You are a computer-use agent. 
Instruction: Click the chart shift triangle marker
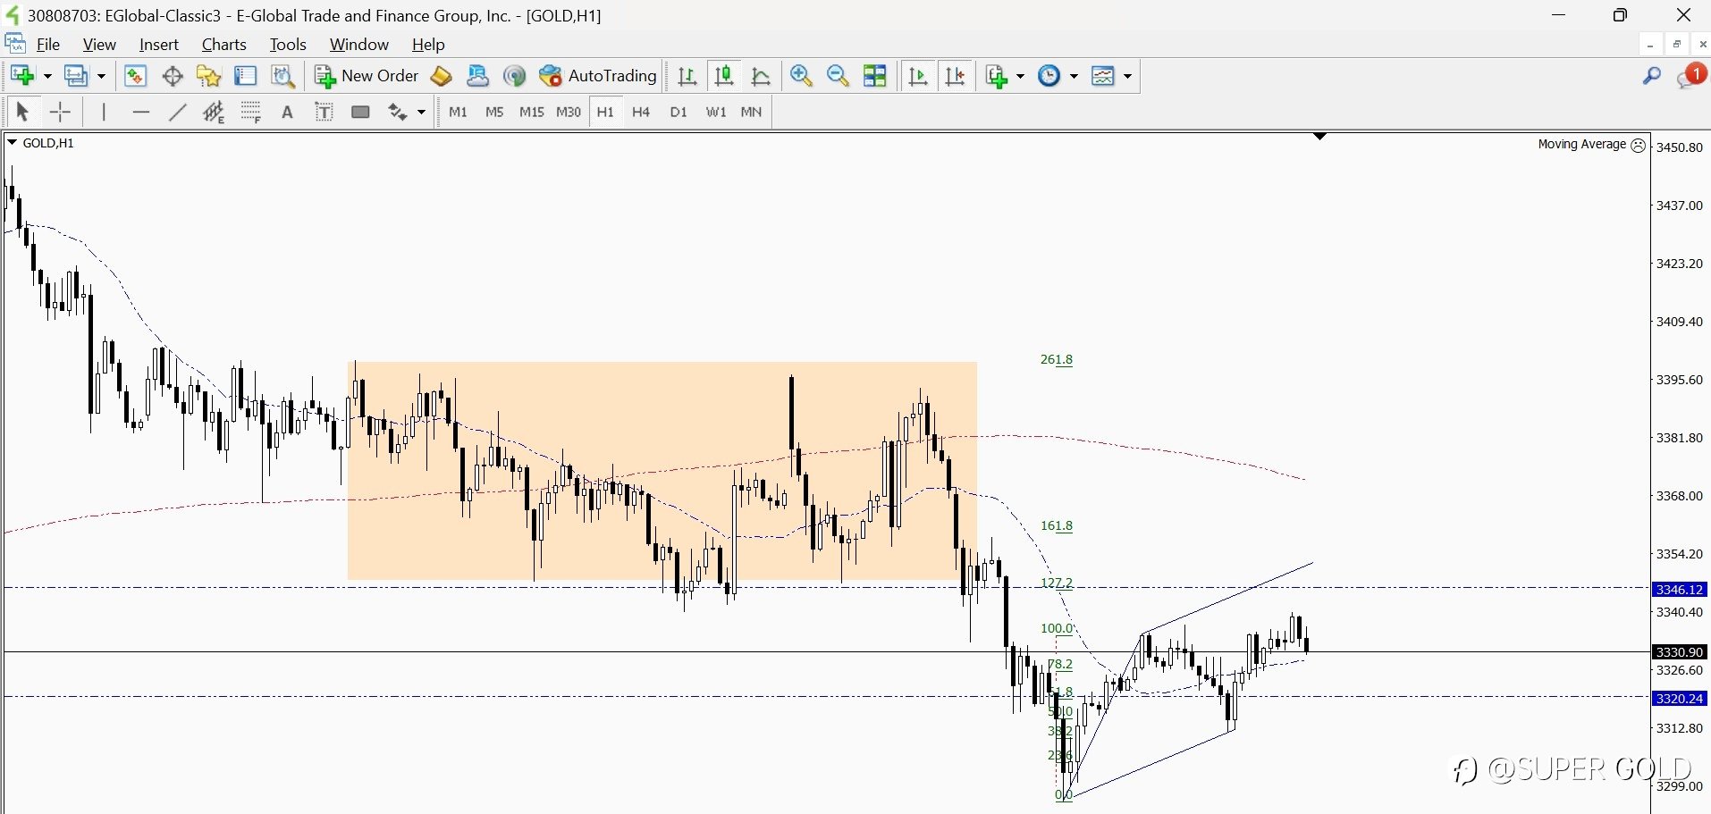1319,137
